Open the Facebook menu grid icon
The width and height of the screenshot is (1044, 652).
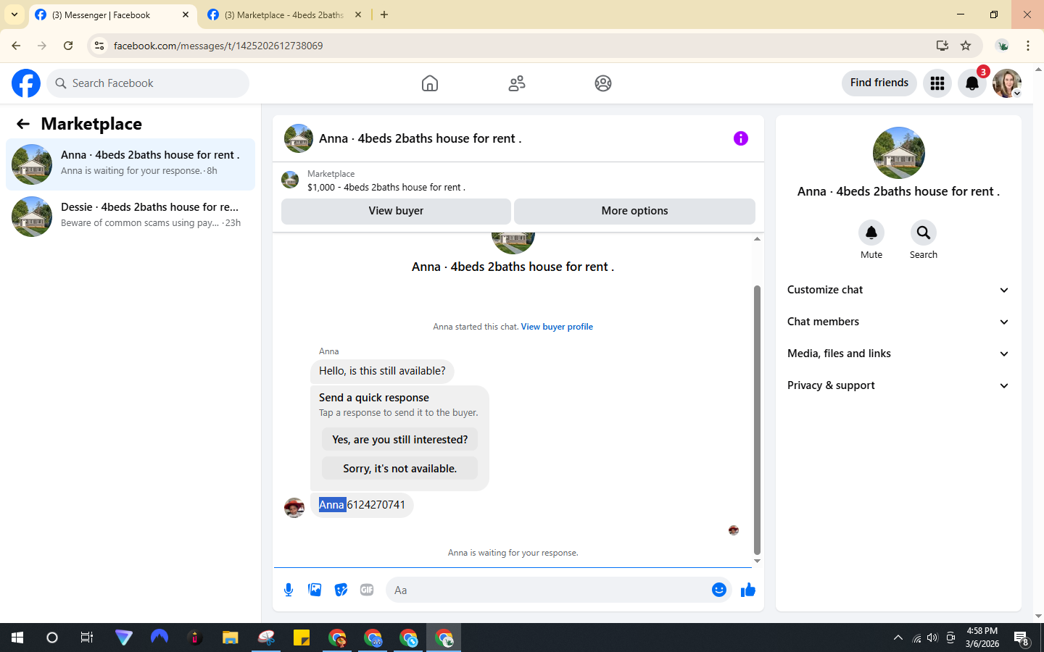point(937,83)
